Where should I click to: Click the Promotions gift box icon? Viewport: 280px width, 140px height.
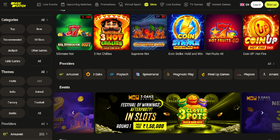[x=97, y=5]
